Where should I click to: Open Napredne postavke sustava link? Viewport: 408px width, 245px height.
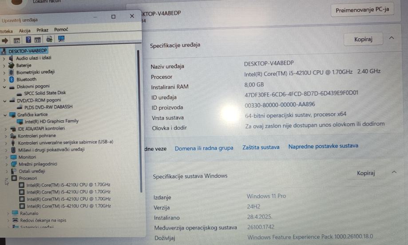click(323, 146)
